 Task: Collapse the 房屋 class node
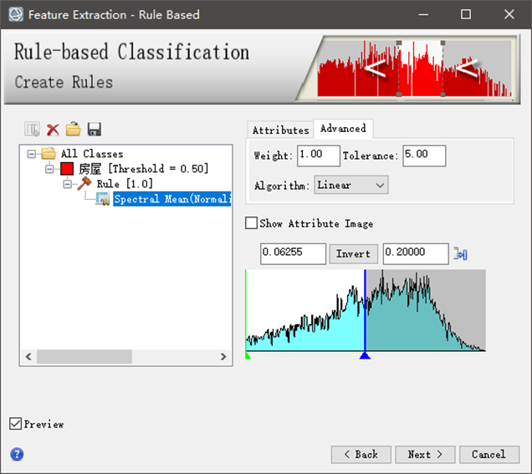(x=49, y=169)
